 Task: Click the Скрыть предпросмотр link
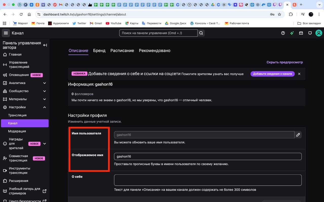(285, 62)
